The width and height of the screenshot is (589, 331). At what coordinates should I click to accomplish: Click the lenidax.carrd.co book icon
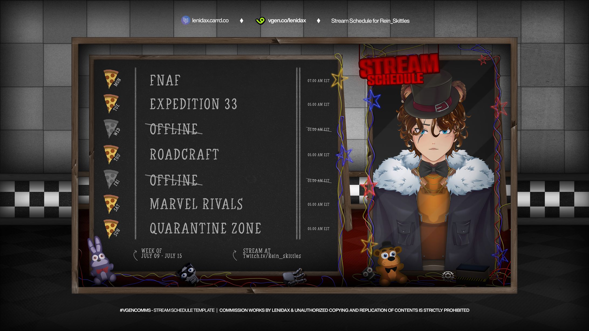coord(186,20)
